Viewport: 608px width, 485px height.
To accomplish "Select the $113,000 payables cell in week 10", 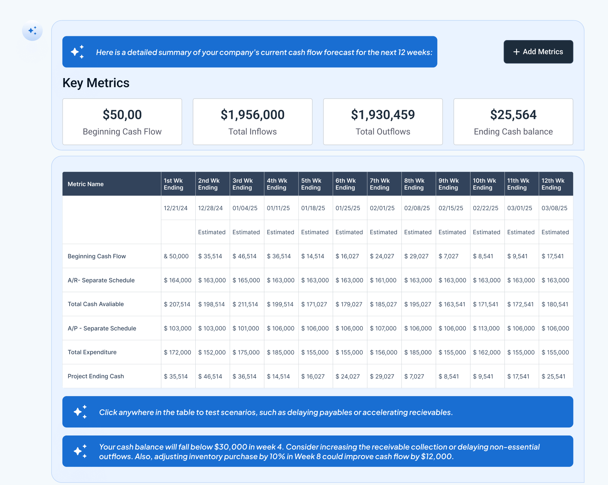I will [x=487, y=328].
